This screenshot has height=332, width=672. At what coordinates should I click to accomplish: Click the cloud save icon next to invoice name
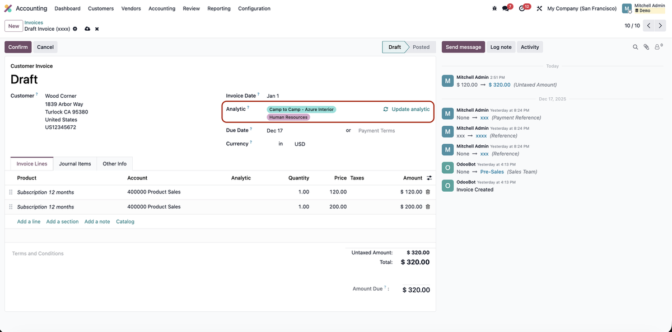(x=87, y=29)
